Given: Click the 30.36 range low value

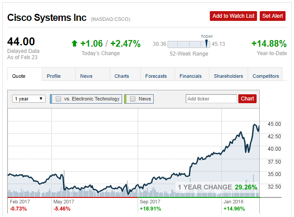Looking at the screenshot, I should [159, 44].
